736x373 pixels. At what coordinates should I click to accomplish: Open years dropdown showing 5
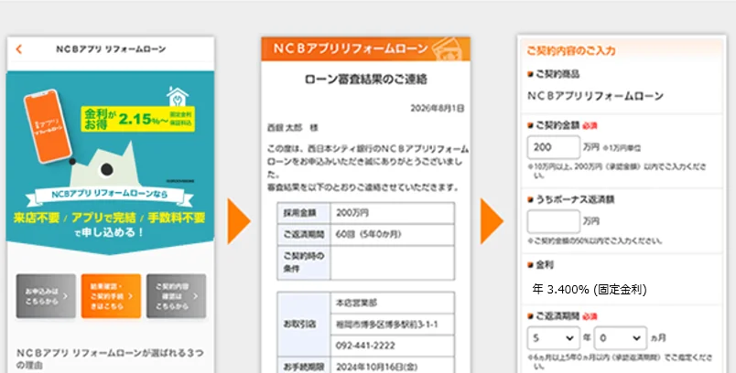click(554, 338)
